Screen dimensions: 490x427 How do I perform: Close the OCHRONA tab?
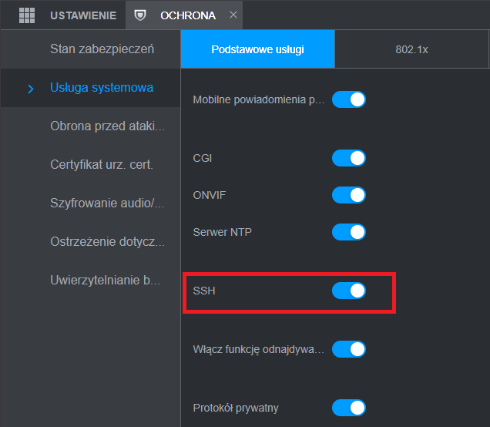point(234,15)
